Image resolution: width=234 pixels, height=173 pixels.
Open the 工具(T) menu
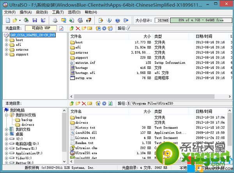click(58, 12)
